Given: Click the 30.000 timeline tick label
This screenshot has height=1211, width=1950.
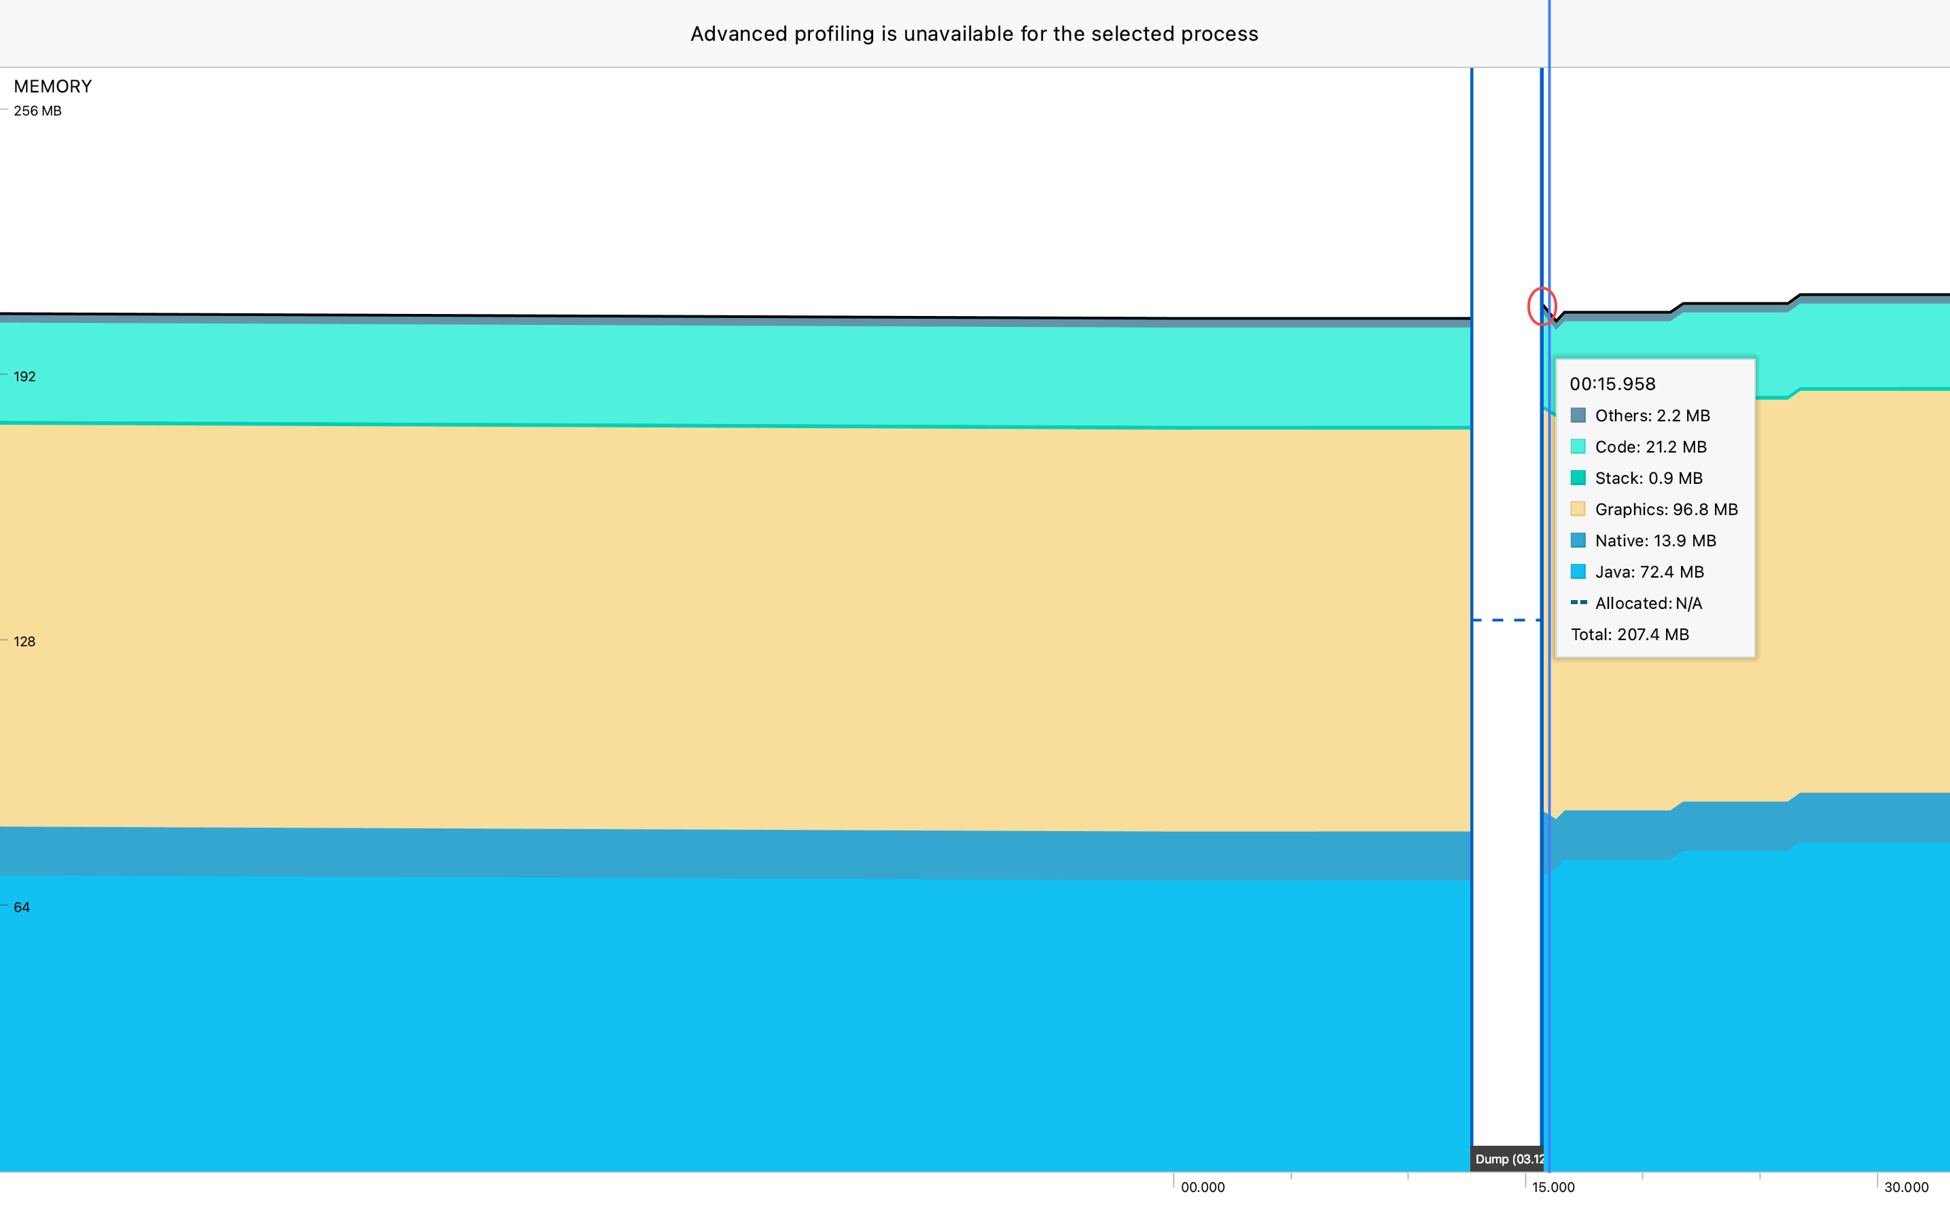Looking at the screenshot, I should (1905, 1187).
